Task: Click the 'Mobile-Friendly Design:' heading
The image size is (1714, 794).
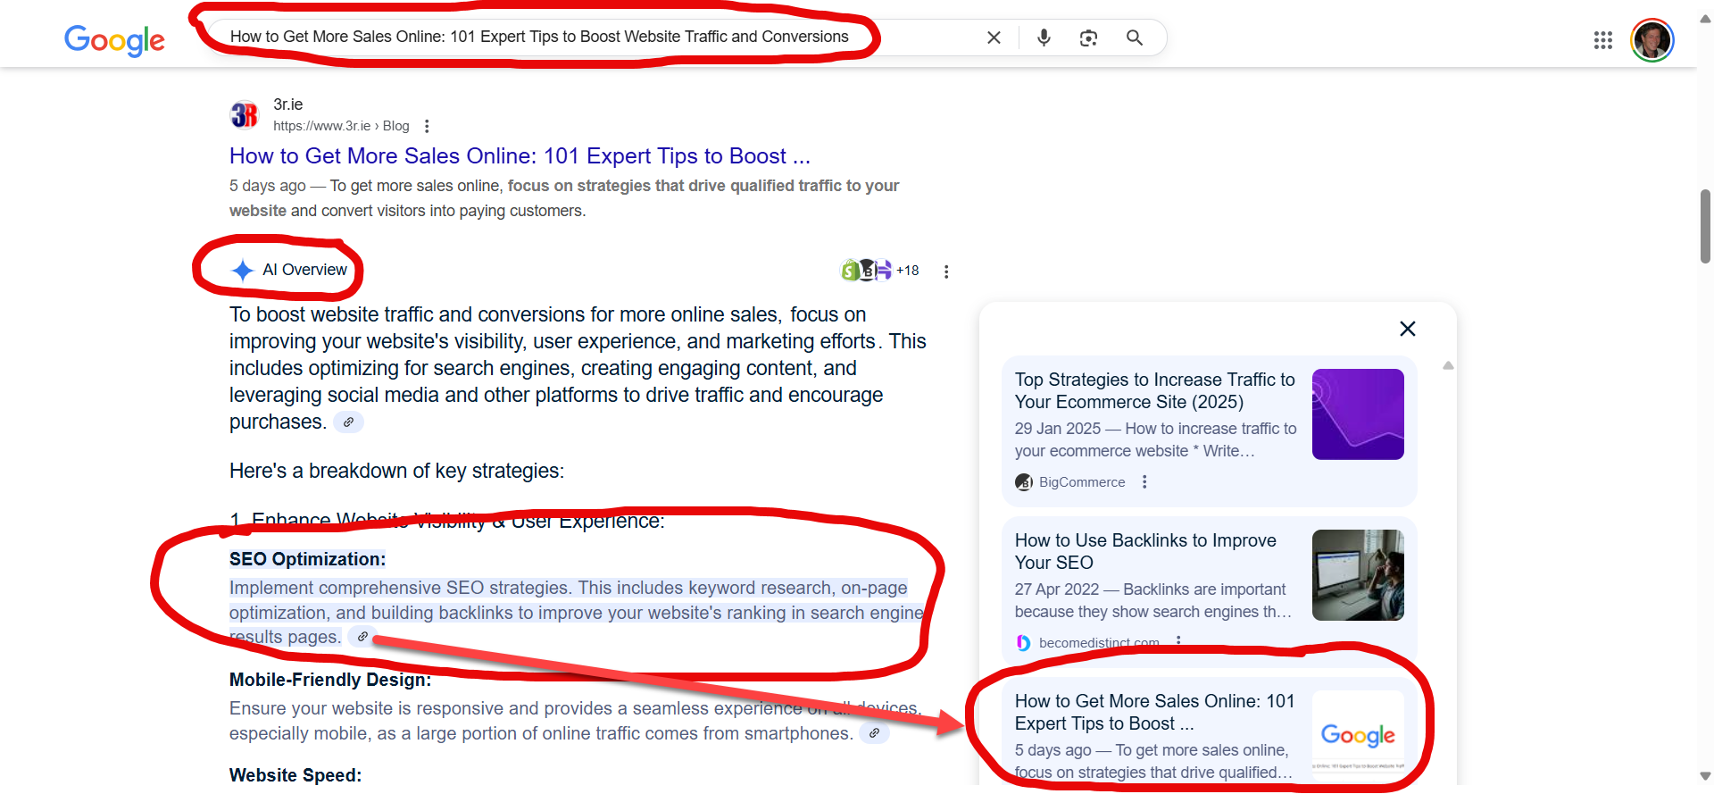Action: (x=329, y=680)
